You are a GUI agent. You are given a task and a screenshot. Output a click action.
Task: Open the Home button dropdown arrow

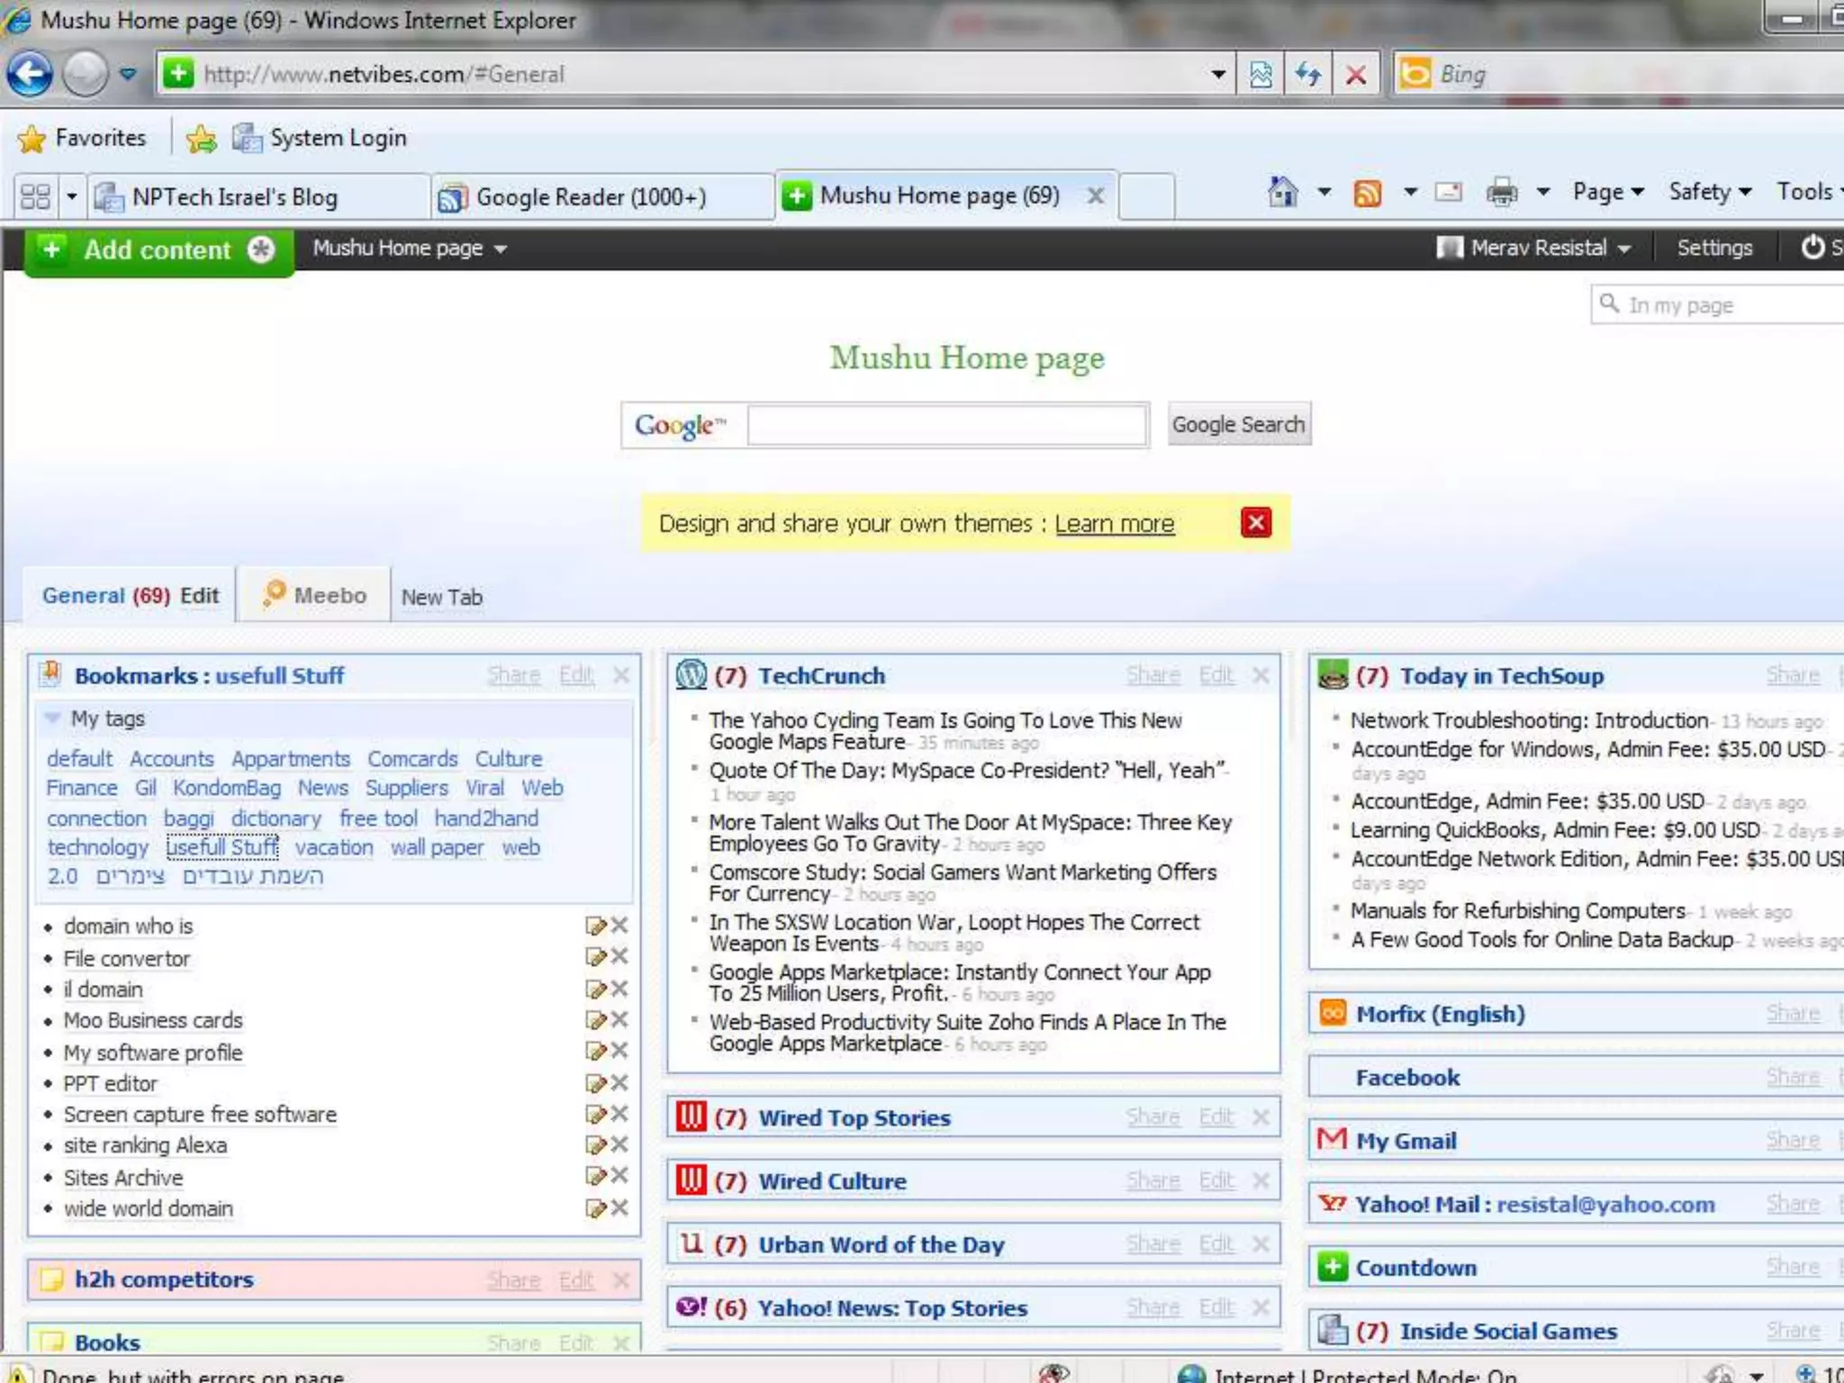click(x=1324, y=192)
